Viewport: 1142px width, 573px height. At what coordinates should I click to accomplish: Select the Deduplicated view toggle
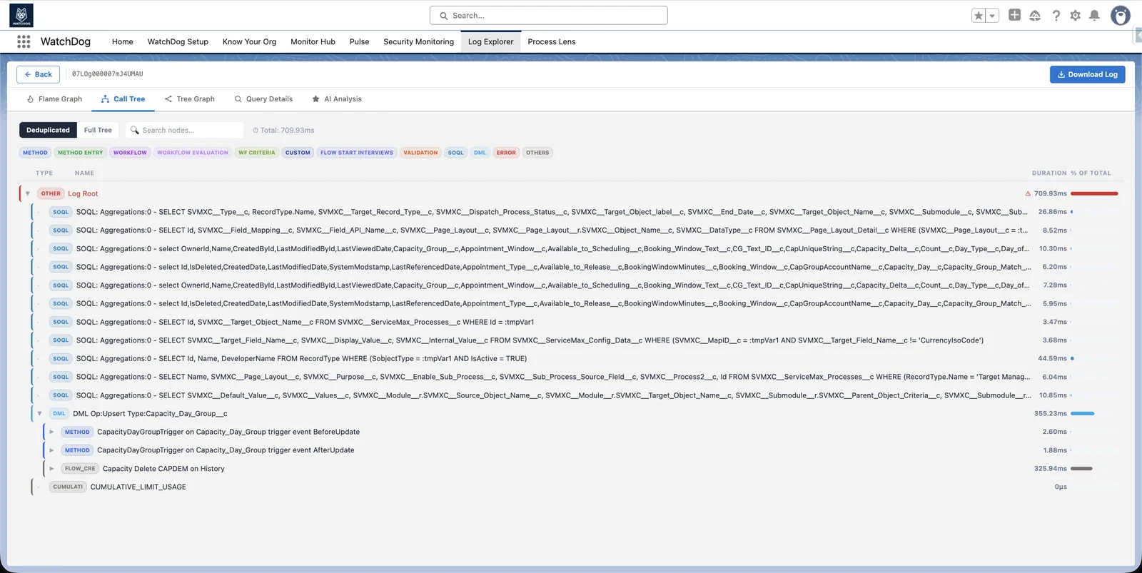click(48, 130)
